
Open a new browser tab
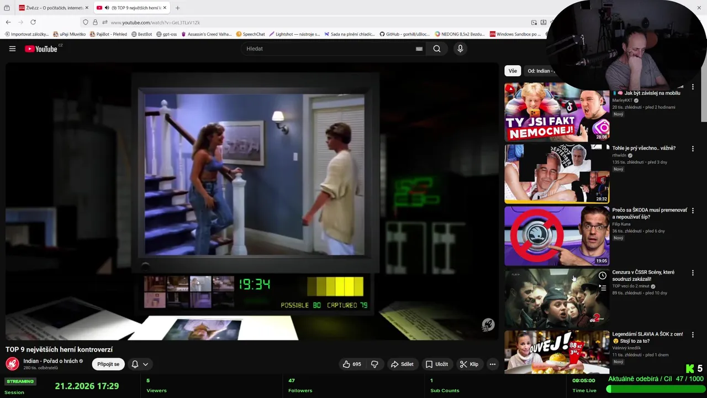tap(177, 8)
